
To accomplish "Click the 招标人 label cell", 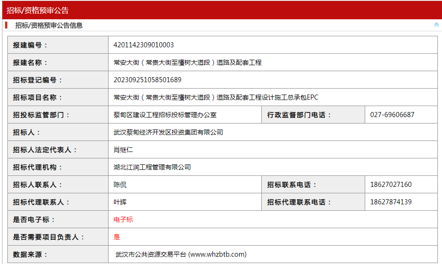I will [58, 132].
